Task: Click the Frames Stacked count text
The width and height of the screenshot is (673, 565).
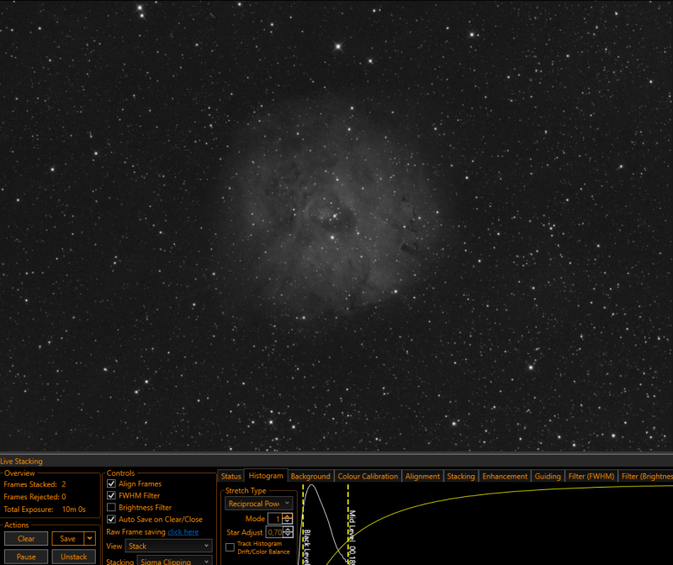Action: pos(34,484)
